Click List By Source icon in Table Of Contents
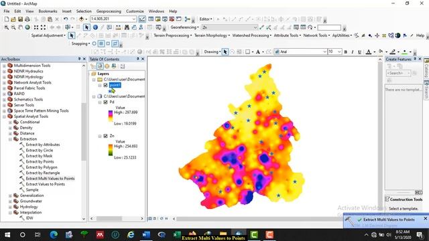 click(100, 66)
